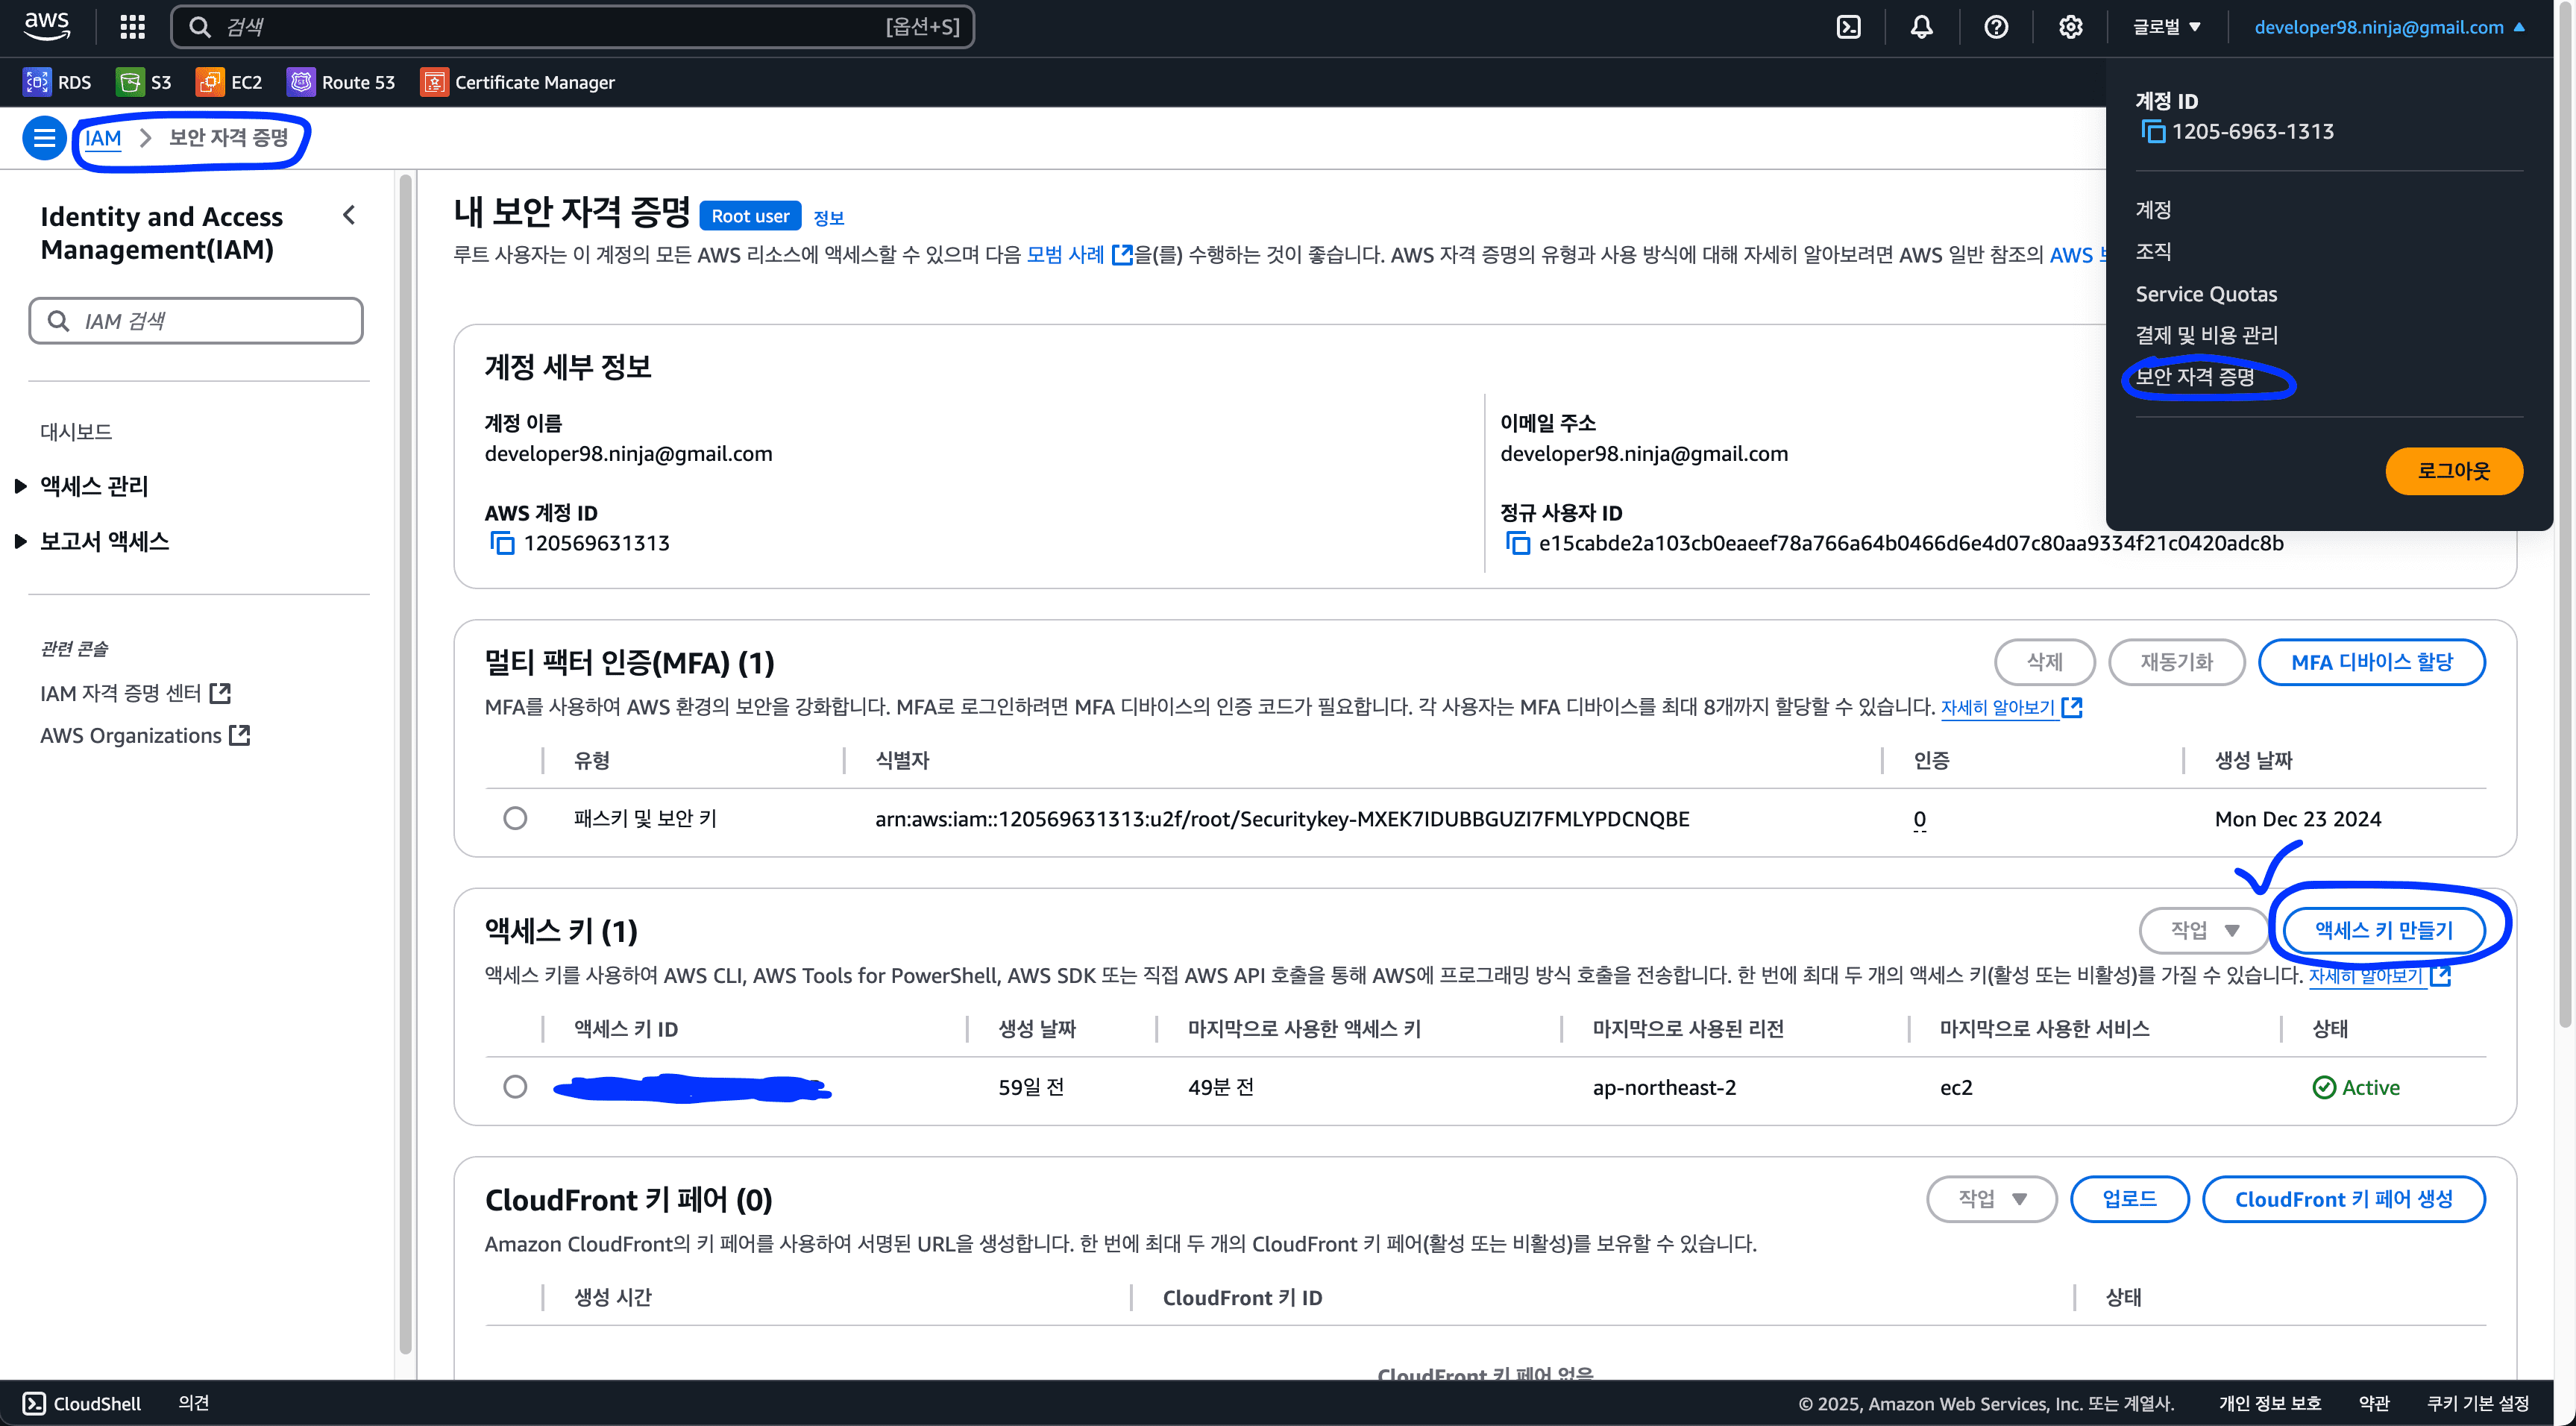Select 계정 in the account menu
Image resolution: width=2576 pixels, height=1426 pixels.
tap(2153, 209)
